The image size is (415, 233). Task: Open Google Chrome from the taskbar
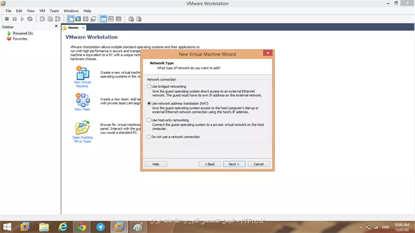point(82,227)
